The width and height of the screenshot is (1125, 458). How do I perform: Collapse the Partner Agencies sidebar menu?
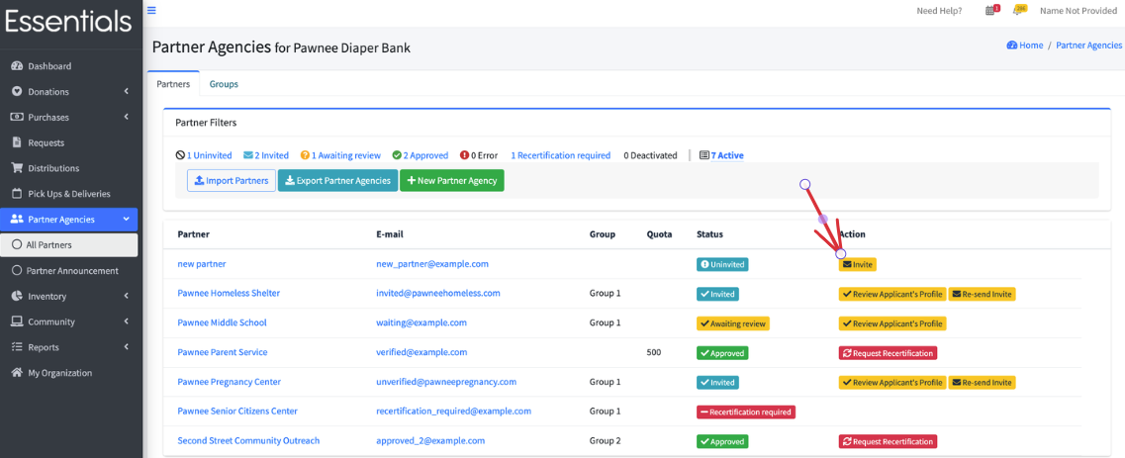click(x=69, y=220)
